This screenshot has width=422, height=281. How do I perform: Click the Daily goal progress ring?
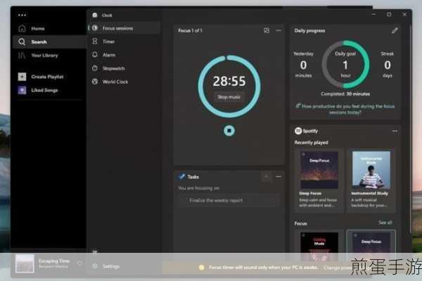pyautogui.click(x=345, y=65)
